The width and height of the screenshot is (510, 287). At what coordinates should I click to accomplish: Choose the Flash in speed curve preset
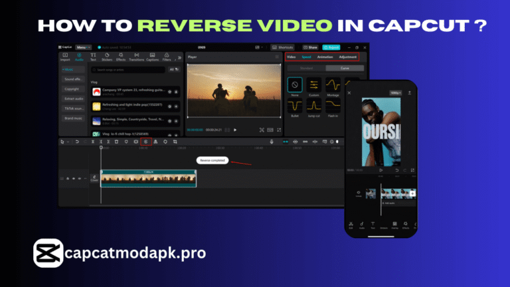pyautogui.click(x=333, y=106)
